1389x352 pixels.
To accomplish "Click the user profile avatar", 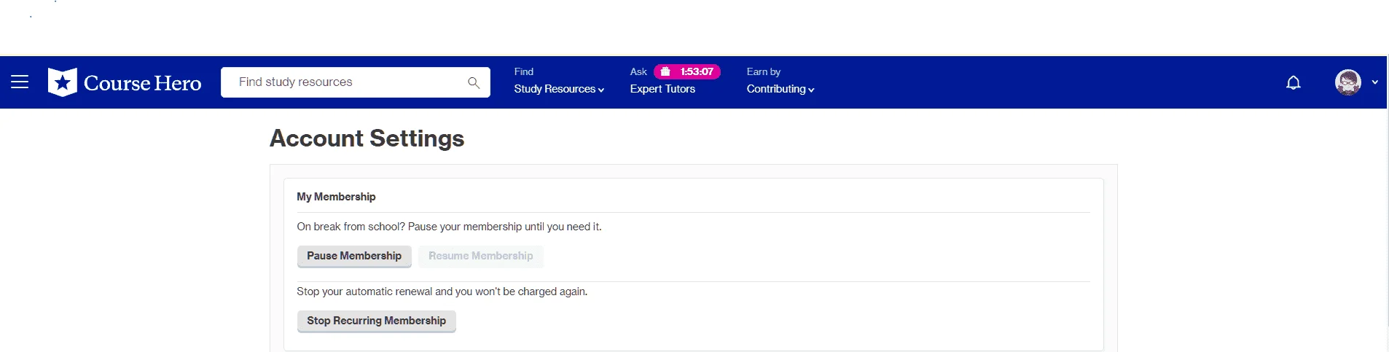I will point(1348,82).
